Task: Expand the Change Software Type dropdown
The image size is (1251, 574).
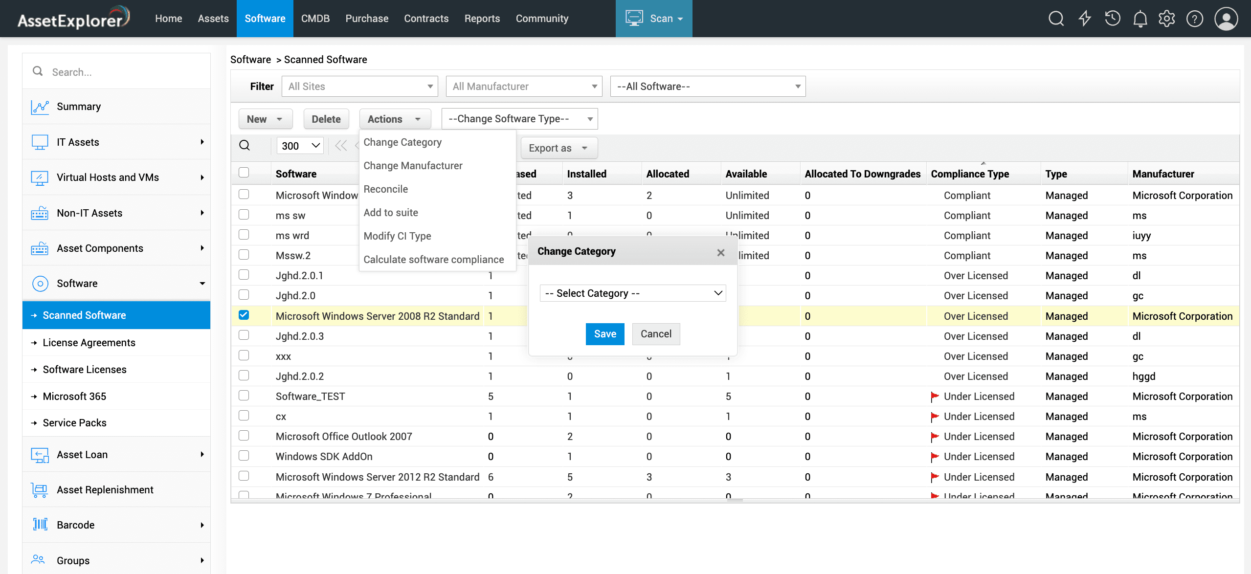Action: [x=519, y=119]
